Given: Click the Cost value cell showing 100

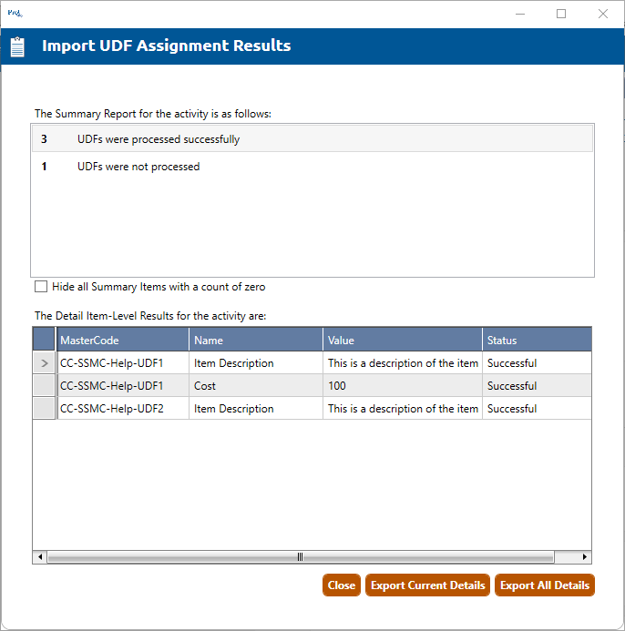Looking at the screenshot, I should pos(402,386).
